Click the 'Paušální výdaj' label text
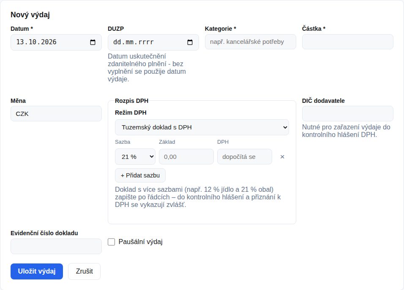This screenshot has width=404, height=290. pos(140,242)
